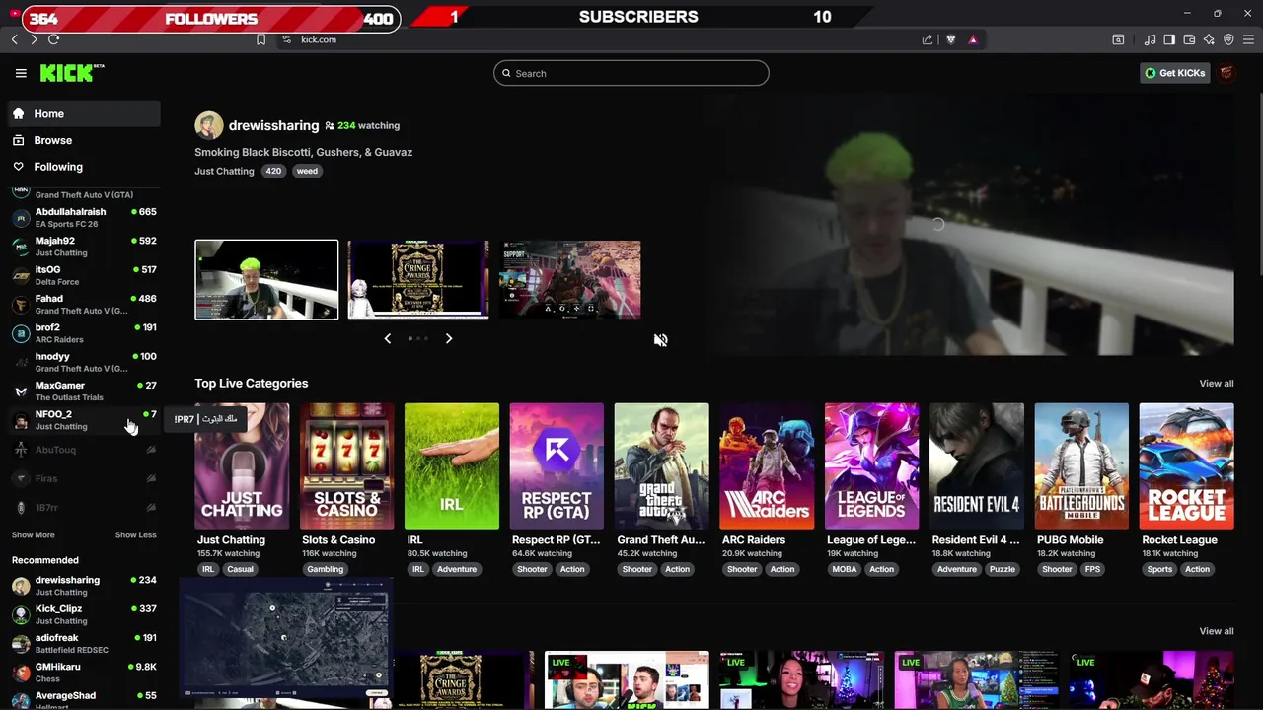Open the tab search icon
The image size is (1263, 710).
pos(1118,39)
